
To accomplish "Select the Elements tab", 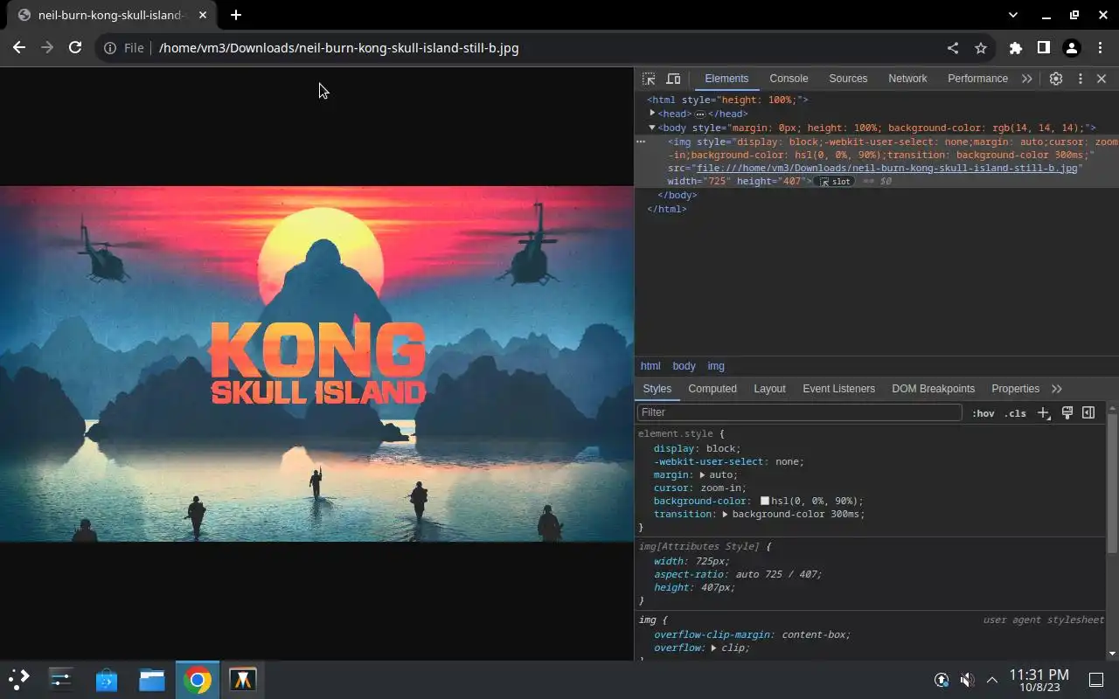I will 726,79.
